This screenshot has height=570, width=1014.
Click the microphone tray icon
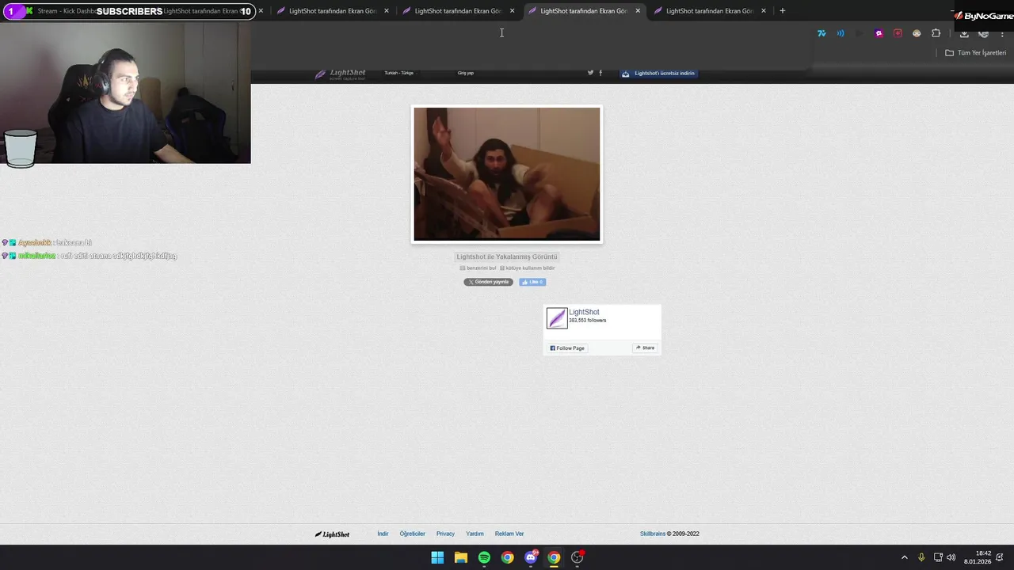click(921, 557)
